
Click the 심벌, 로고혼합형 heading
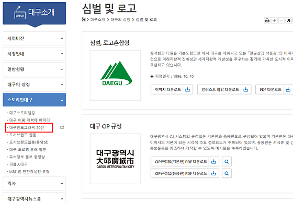(x=110, y=43)
